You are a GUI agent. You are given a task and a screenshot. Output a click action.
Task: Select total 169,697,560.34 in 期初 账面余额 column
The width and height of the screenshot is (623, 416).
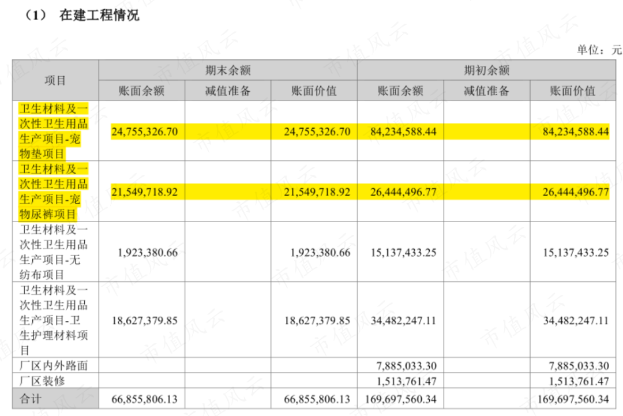(x=400, y=399)
